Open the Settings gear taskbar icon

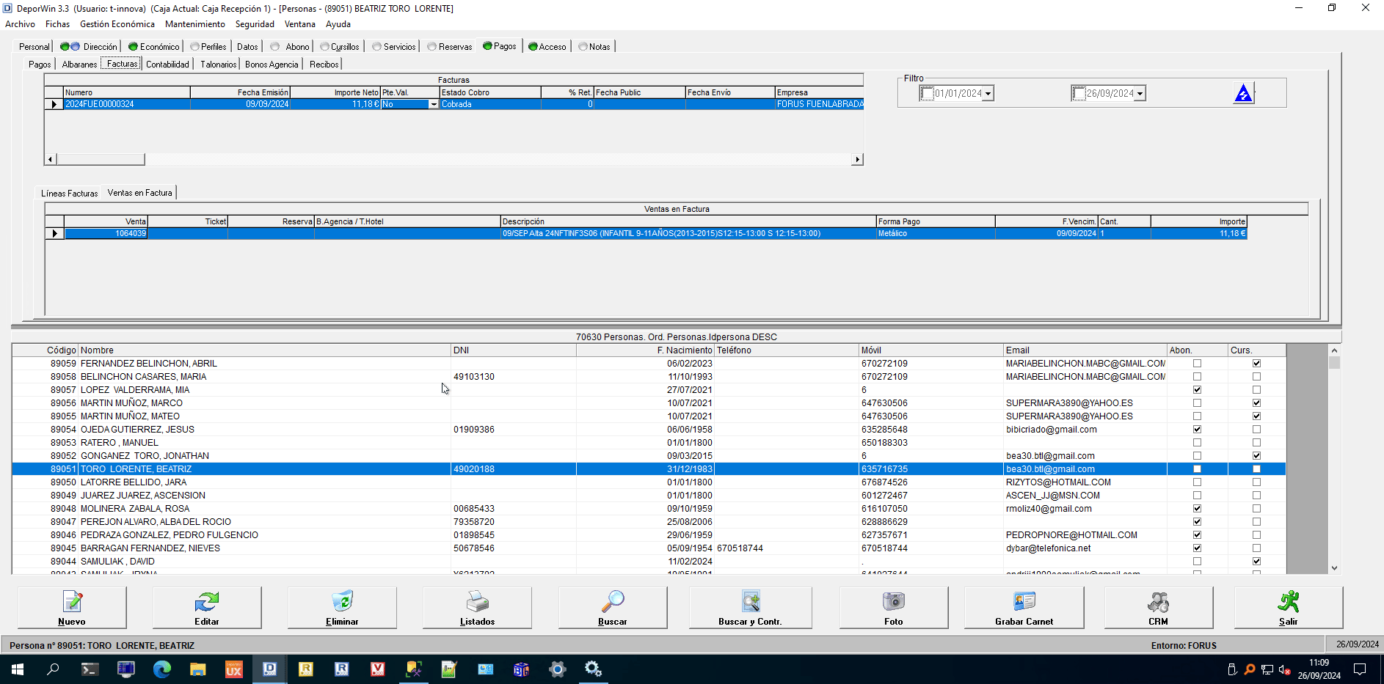point(557,669)
